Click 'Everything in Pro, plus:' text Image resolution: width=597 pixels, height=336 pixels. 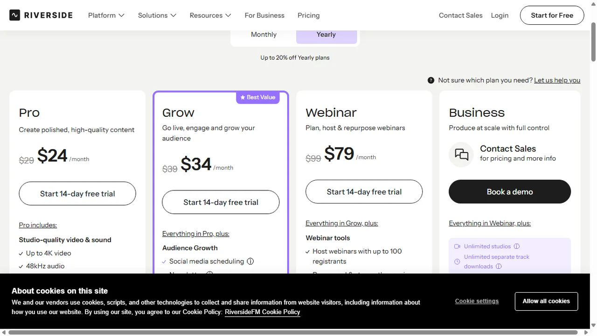coord(196,233)
